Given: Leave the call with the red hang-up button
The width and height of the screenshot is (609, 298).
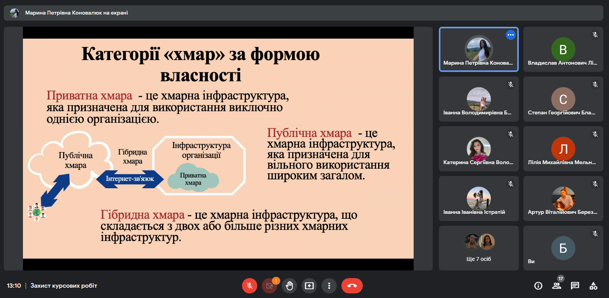Looking at the screenshot, I should (x=352, y=286).
